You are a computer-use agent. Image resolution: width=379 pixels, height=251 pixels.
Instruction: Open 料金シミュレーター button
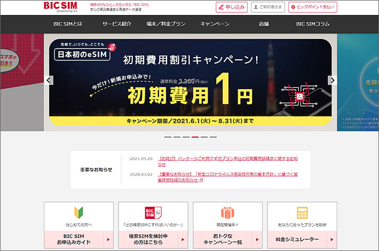click(x=302, y=239)
